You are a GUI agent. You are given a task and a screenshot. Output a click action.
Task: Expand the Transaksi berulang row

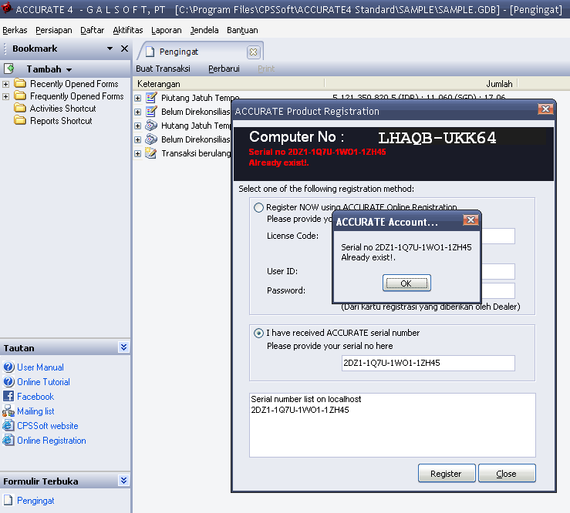(138, 153)
